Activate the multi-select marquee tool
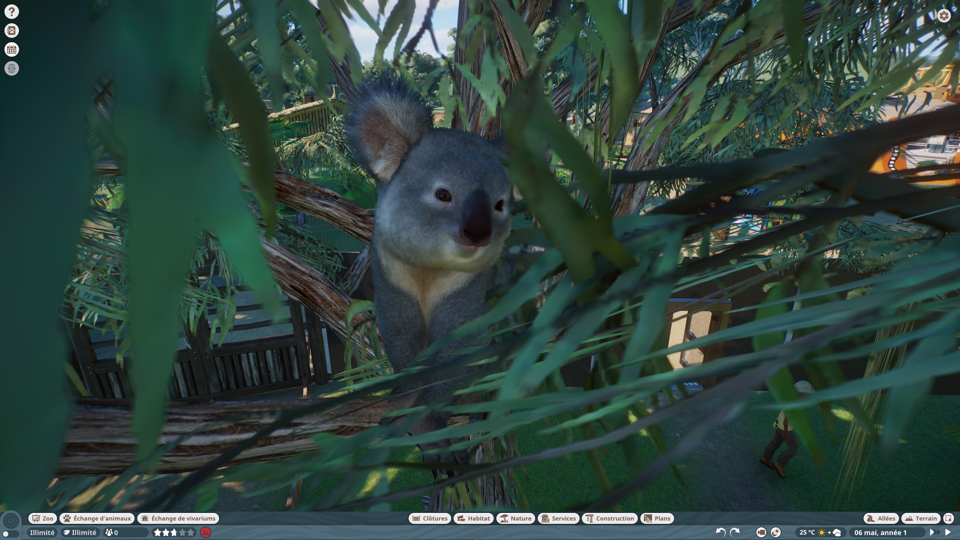 (x=948, y=518)
